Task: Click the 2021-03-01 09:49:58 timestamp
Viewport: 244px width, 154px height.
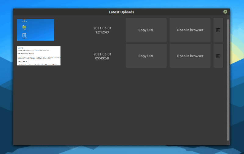Action: click(102, 56)
